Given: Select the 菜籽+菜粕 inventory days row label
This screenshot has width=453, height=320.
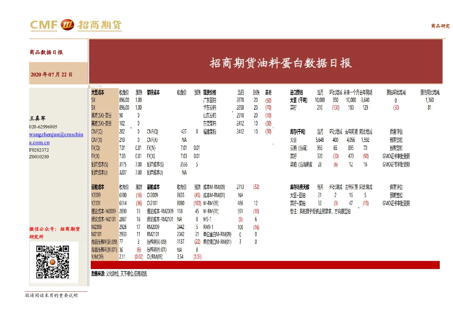Looking at the screenshot, I should [x=297, y=204].
